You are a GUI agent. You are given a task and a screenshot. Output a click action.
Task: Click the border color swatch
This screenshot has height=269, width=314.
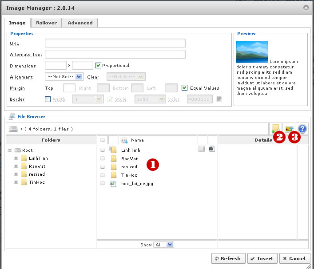219,99
